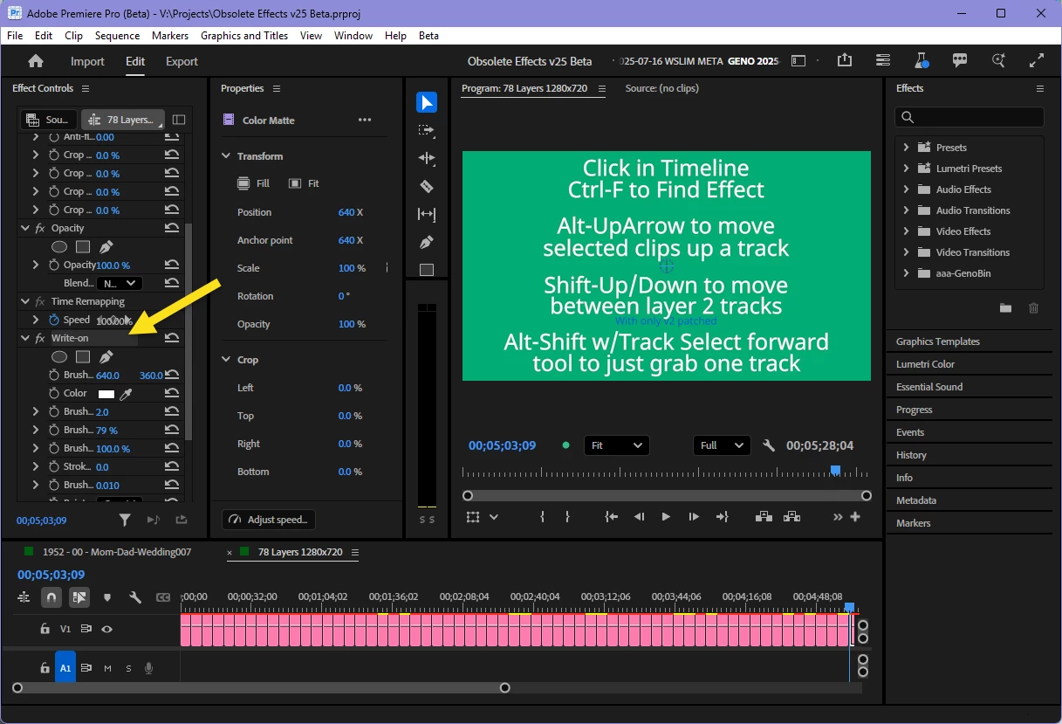Click Add Marker icon in timeline
1062x724 pixels.
tap(107, 597)
